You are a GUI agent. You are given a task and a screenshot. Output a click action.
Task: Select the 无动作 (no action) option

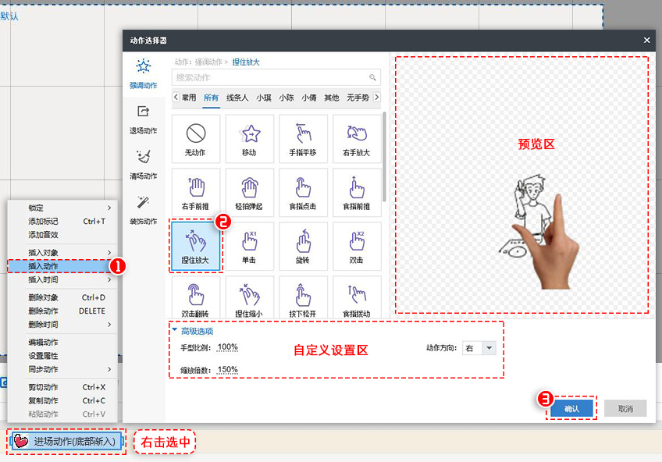pos(195,138)
